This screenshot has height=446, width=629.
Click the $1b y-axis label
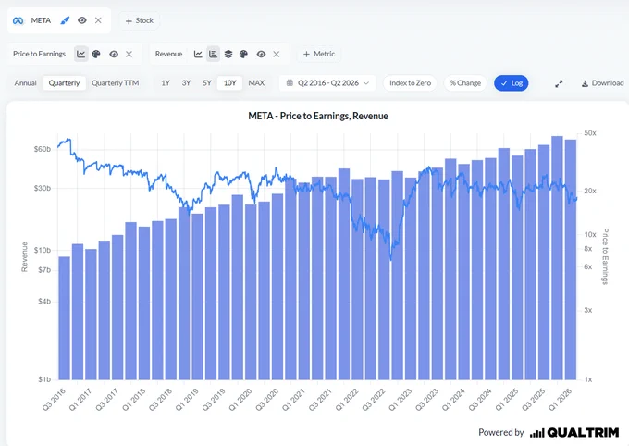[44, 379]
